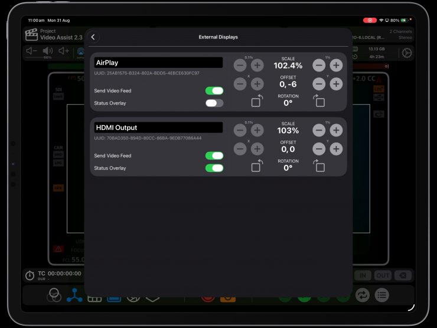Image resolution: width=437 pixels, height=328 pixels.
Task: Toggle mute with the speaker icon
Action: (x=48, y=51)
